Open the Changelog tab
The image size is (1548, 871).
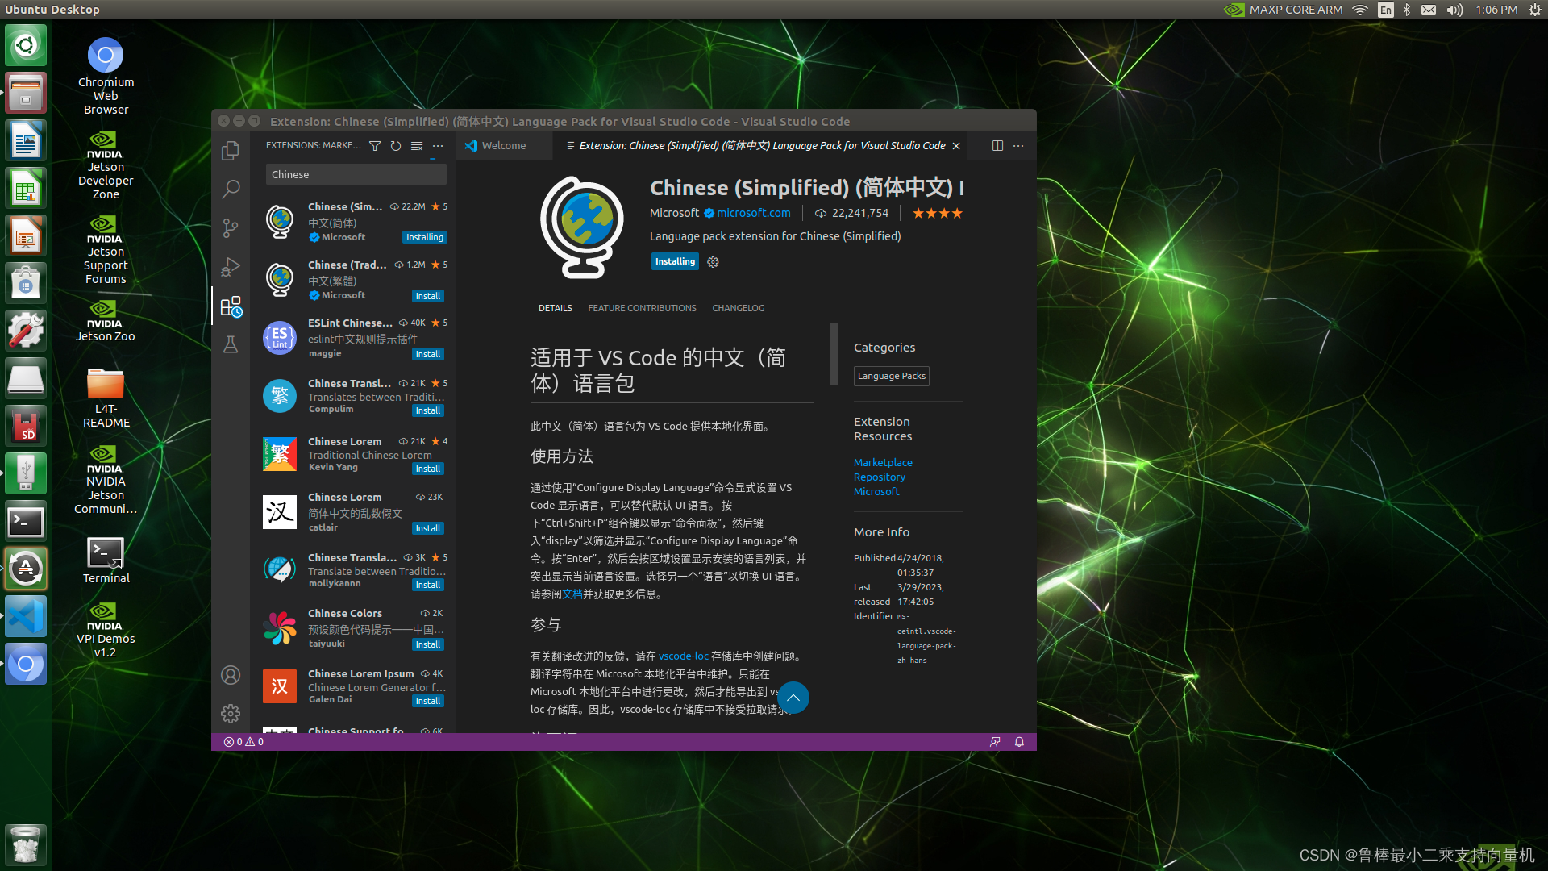[739, 308]
